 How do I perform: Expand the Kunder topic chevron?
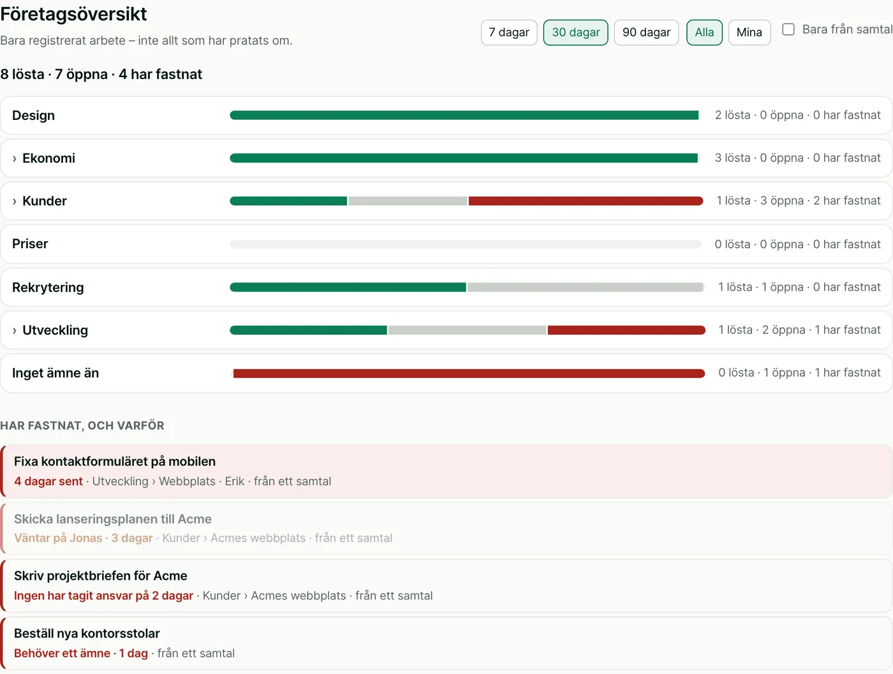click(15, 201)
